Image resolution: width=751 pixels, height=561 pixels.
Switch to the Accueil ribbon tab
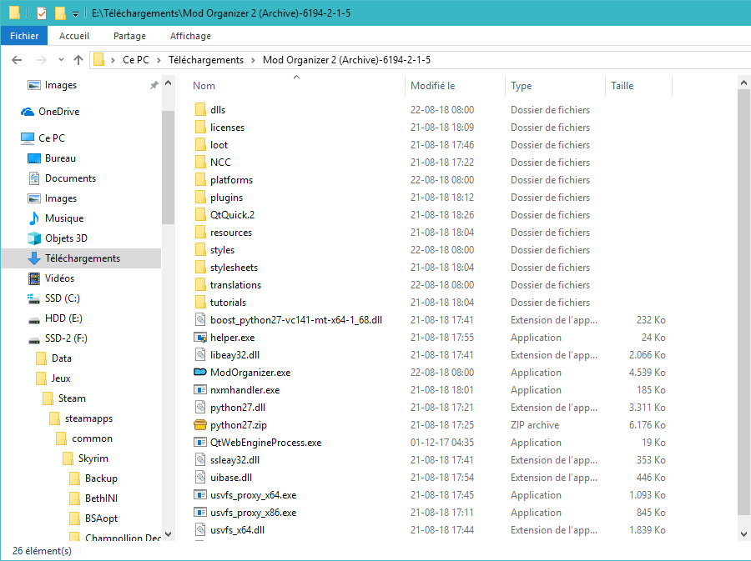click(x=73, y=36)
